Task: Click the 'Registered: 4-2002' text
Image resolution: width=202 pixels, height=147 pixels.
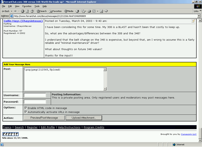Action: 14,33
